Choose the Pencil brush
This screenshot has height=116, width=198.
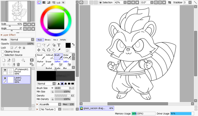pyautogui.click(x=41, y=57)
